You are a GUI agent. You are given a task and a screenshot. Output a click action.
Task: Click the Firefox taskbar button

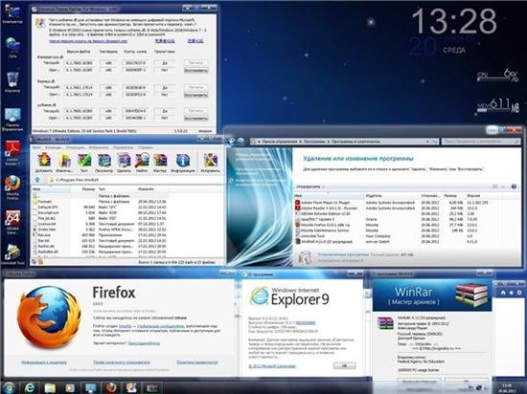(x=110, y=387)
